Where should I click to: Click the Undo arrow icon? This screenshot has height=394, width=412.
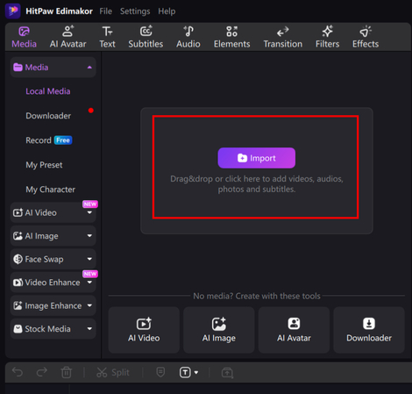pyautogui.click(x=18, y=372)
